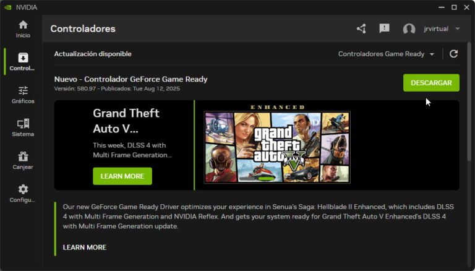
Task: Minimize the NVIDIA window
Action: point(442,7)
